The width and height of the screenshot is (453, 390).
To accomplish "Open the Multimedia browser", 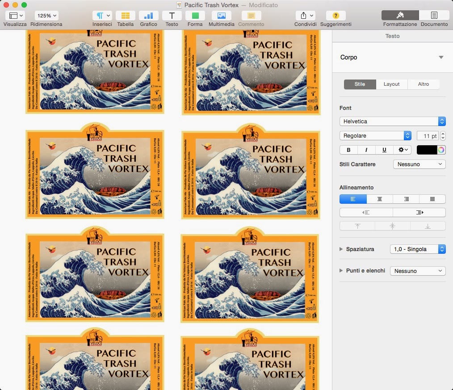I will point(222,16).
